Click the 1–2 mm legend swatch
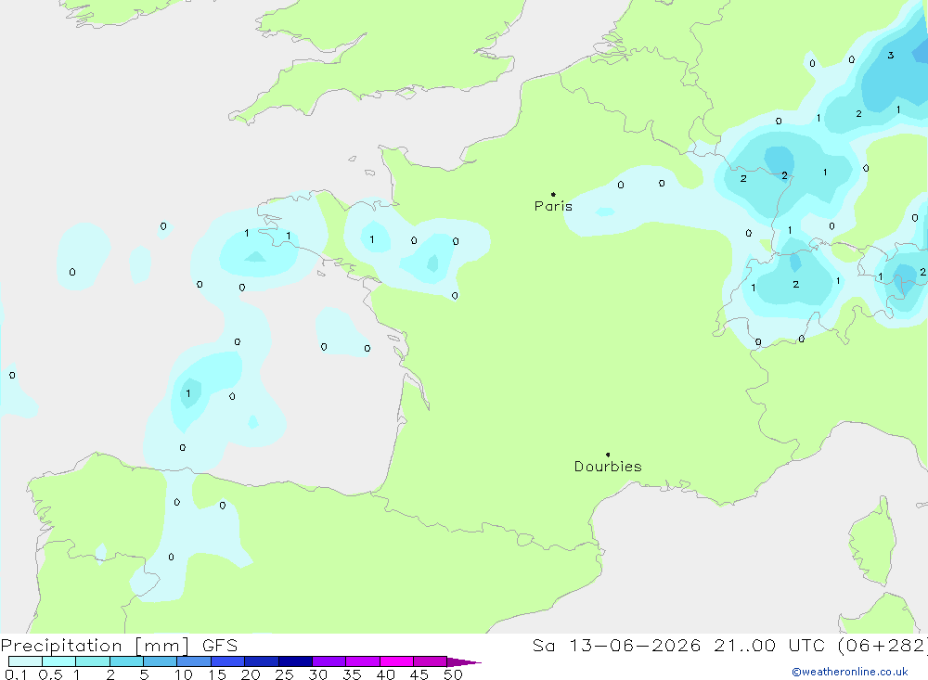 coord(93,661)
